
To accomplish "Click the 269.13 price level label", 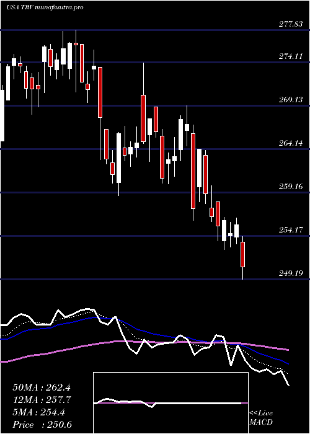I will pos(291,100).
